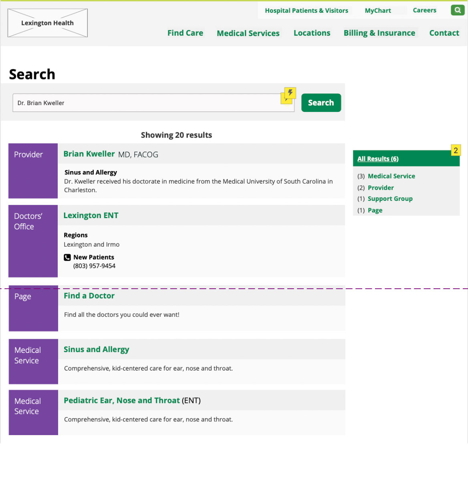Open Brian Kweller's provider profile
The width and height of the screenshot is (468, 482).
(89, 154)
